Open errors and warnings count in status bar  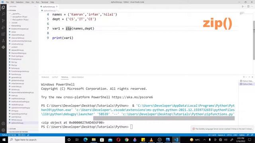pos(22,135)
